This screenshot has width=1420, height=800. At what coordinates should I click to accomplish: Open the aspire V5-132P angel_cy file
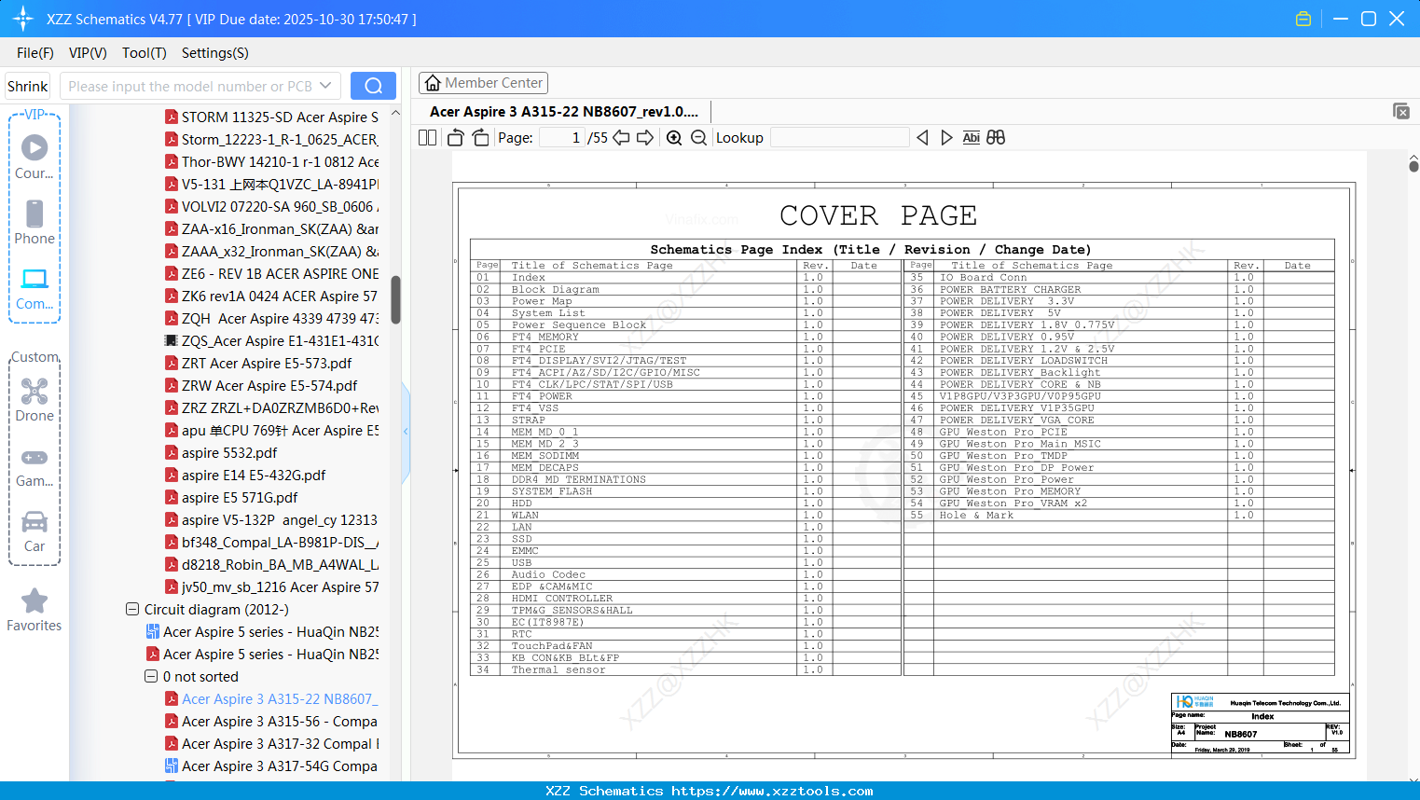click(x=272, y=519)
